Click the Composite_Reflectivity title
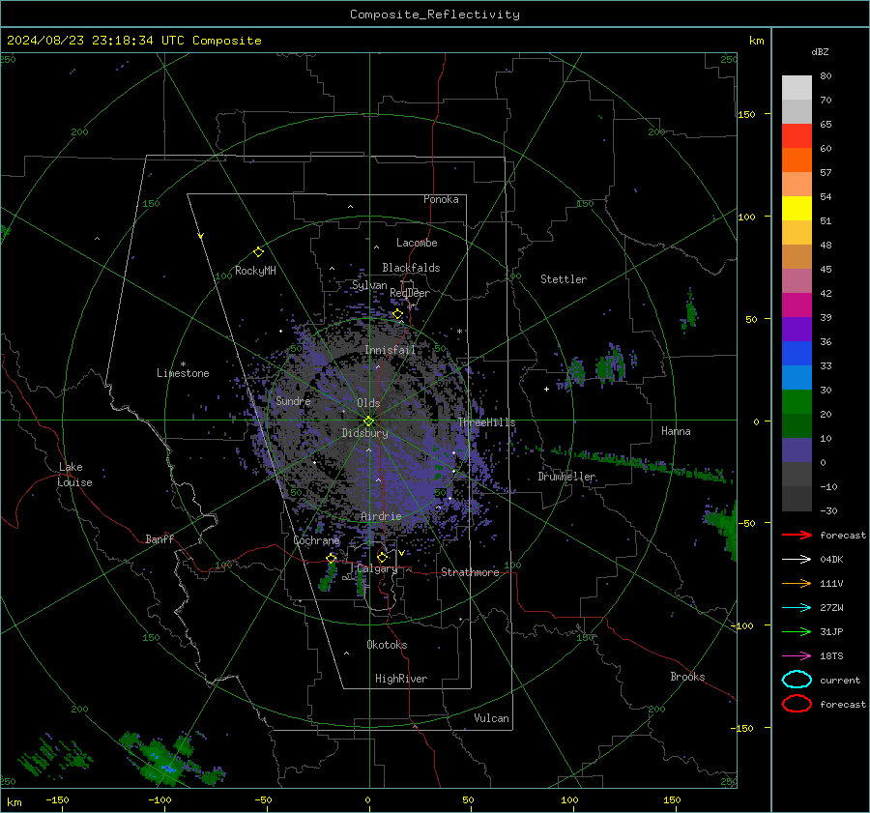The height and width of the screenshot is (813, 870). (434, 15)
